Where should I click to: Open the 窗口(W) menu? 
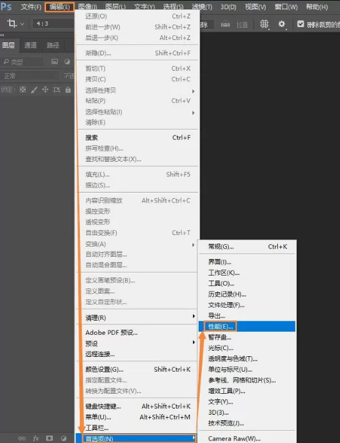[x=286, y=7]
